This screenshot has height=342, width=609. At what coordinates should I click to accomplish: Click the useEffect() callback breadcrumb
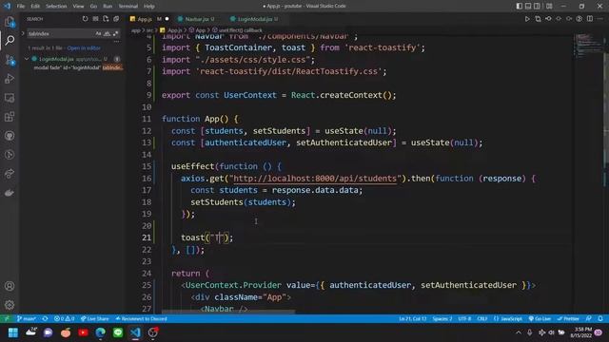pos(238,29)
